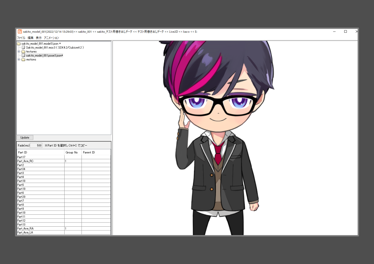Select the Part9 row
The width and height of the screenshot is (374, 264).
coord(64,209)
